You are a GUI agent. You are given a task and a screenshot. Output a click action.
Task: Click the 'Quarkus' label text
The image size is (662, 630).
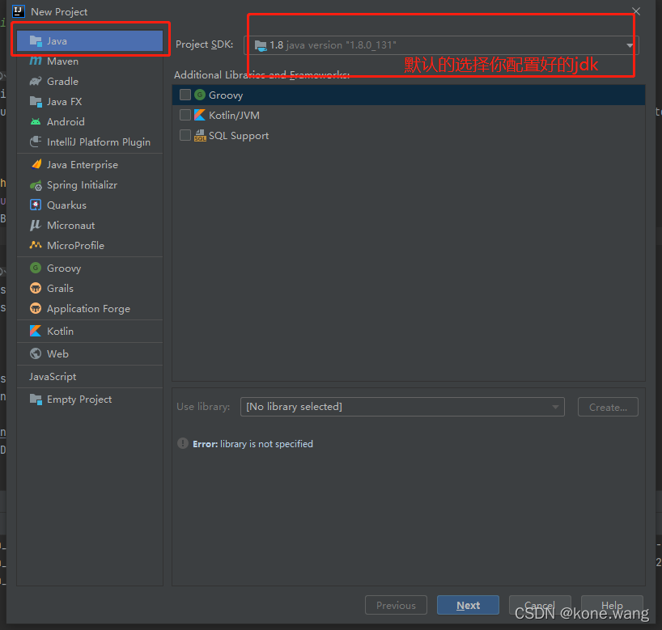(x=66, y=205)
